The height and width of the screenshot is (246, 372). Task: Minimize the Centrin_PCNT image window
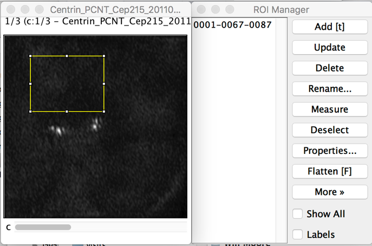coord(25,10)
